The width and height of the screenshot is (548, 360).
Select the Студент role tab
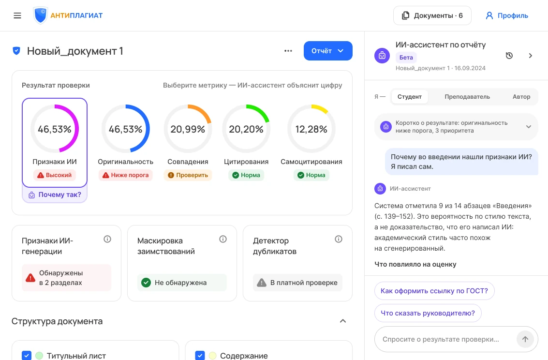tap(410, 97)
